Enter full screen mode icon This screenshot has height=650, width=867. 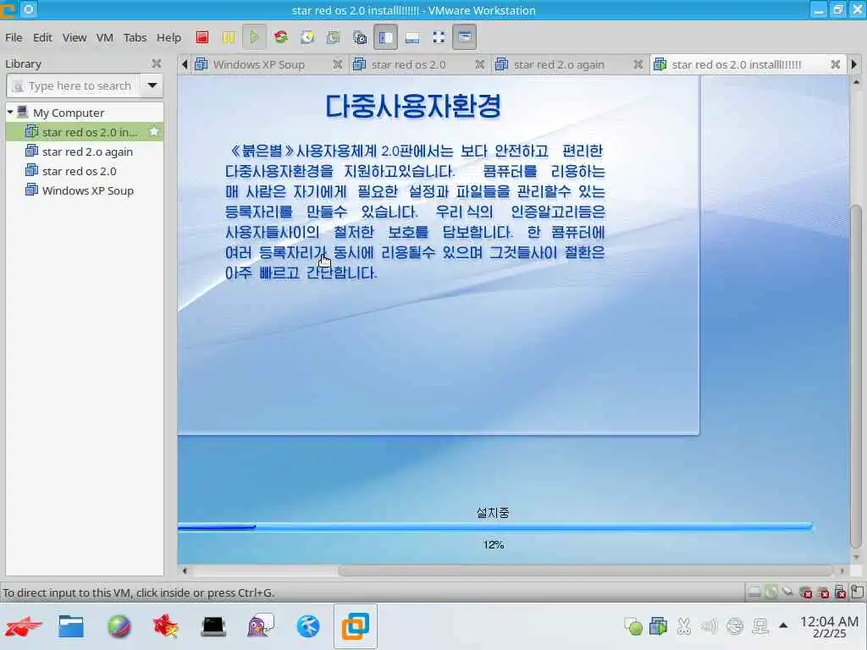click(439, 37)
